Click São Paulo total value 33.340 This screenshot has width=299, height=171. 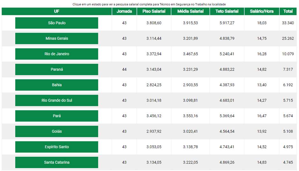pos(288,23)
